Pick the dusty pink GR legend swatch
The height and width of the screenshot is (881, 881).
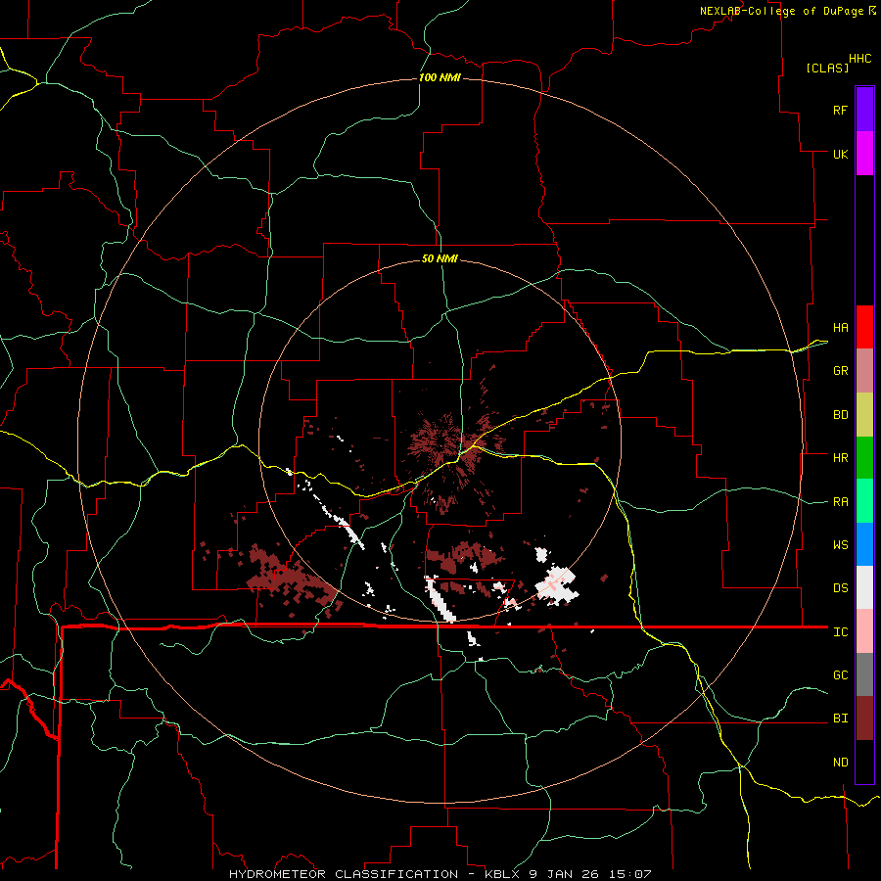pos(864,371)
